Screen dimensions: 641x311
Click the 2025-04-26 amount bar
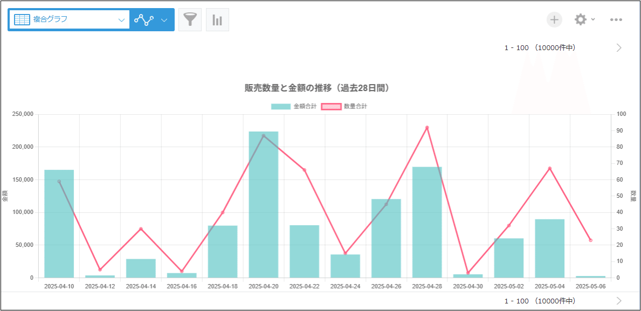pyautogui.click(x=386, y=238)
